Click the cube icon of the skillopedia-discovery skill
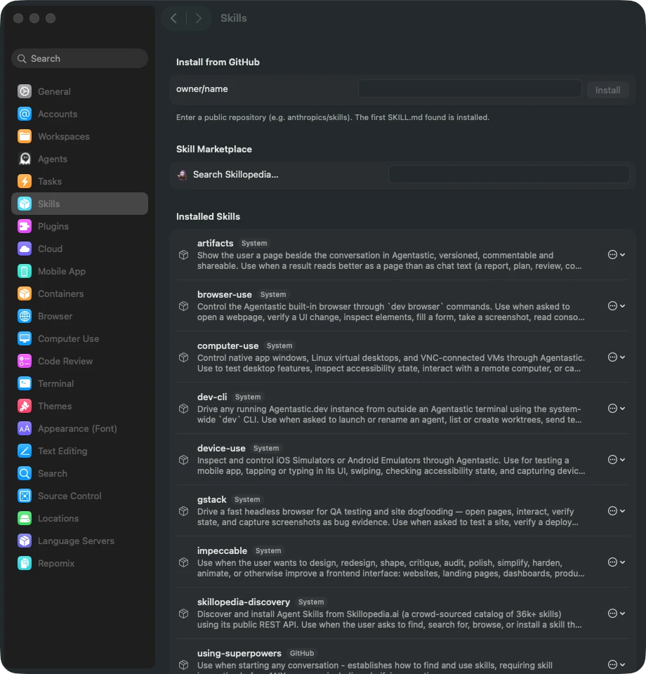 click(183, 614)
